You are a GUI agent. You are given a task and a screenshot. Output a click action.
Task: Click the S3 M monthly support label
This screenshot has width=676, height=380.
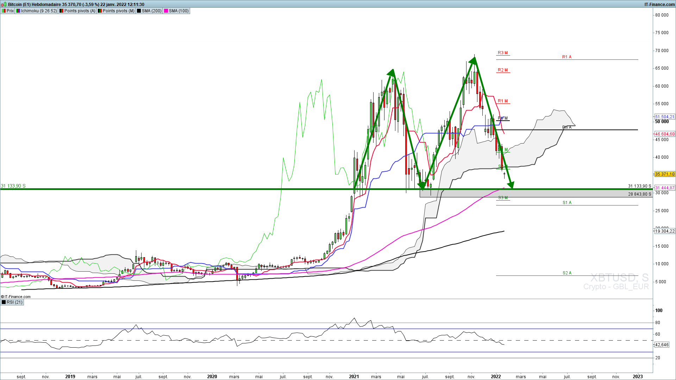(x=503, y=198)
